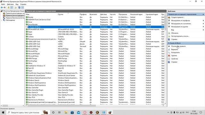Screen dimensions: 205x115
Task: Open Task View on the taskbar
Action: (60, 112)
